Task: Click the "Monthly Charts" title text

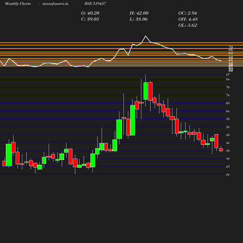Action: (x=17, y=3)
